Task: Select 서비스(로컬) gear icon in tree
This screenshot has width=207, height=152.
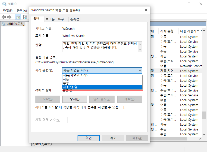Action: [x=4, y=24]
